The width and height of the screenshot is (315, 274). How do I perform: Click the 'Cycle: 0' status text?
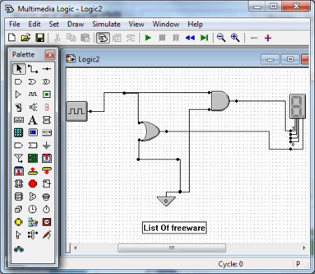pyautogui.click(x=230, y=264)
